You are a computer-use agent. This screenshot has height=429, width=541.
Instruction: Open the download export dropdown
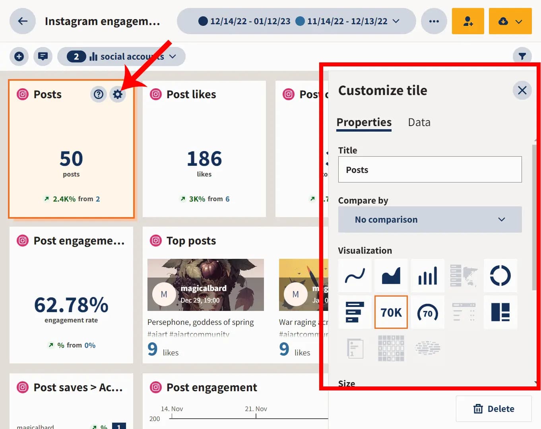tap(510, 21)
